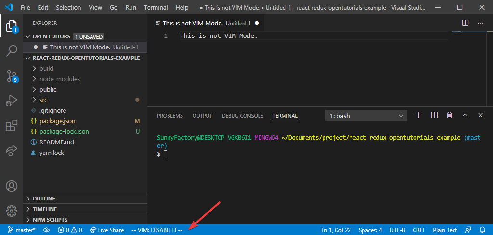The image size is (493, 235).
Task: Expand the src folder
Action: point(43,100)
